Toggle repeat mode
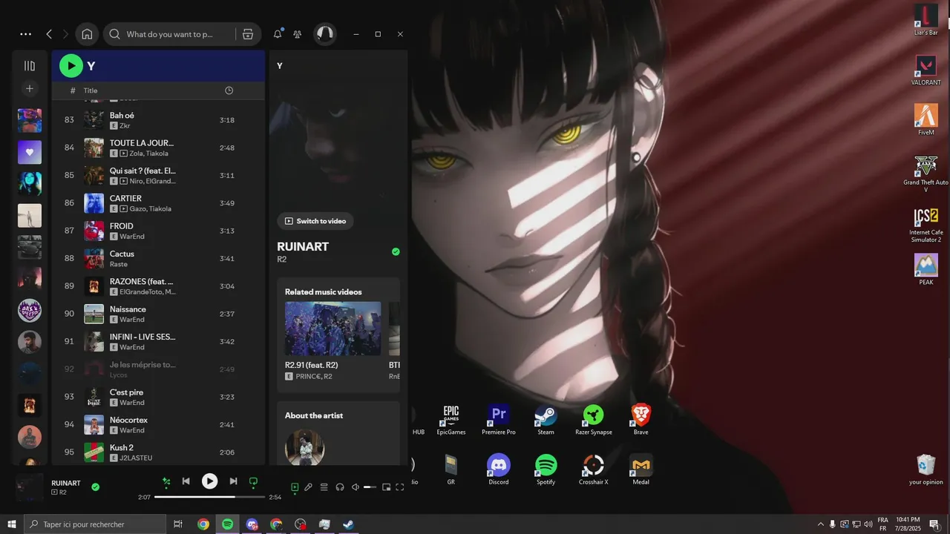 tap(253, 481)
